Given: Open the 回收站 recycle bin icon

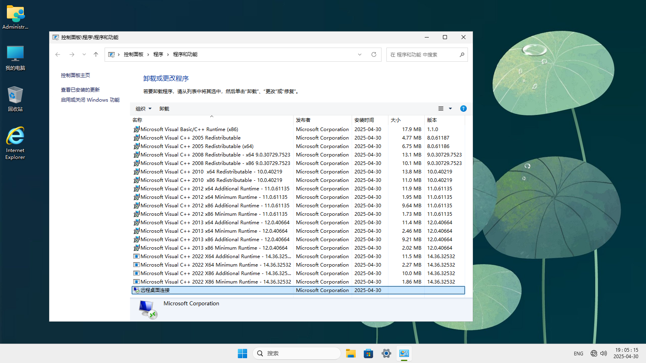Looking at the screenshot, I should click(15, 99).
